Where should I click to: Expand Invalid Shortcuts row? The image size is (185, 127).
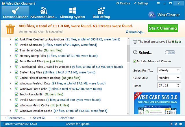coord(11,45)
